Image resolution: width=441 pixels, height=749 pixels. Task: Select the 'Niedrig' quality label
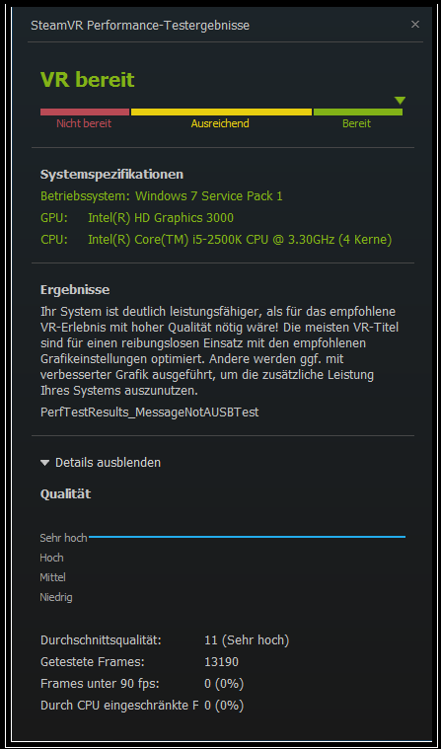pos(56,597)
